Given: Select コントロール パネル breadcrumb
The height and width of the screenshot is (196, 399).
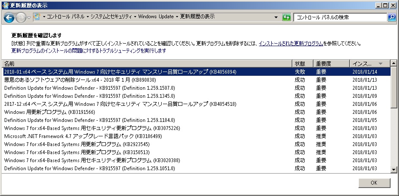Looking at the screenshot, I should click(x=66, y=17).
